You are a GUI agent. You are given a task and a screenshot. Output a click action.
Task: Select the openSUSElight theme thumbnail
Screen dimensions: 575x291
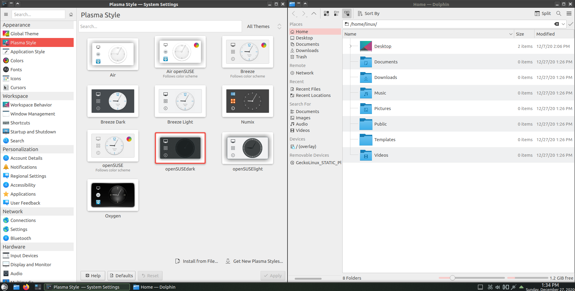(x=248, y=148)
